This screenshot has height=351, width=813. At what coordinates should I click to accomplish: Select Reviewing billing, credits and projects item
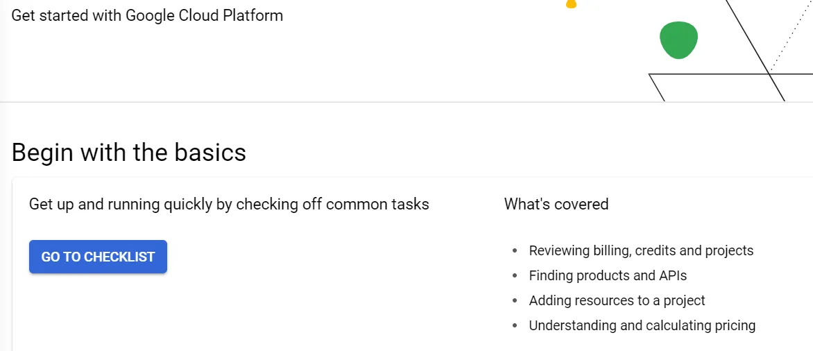[641, 250]
